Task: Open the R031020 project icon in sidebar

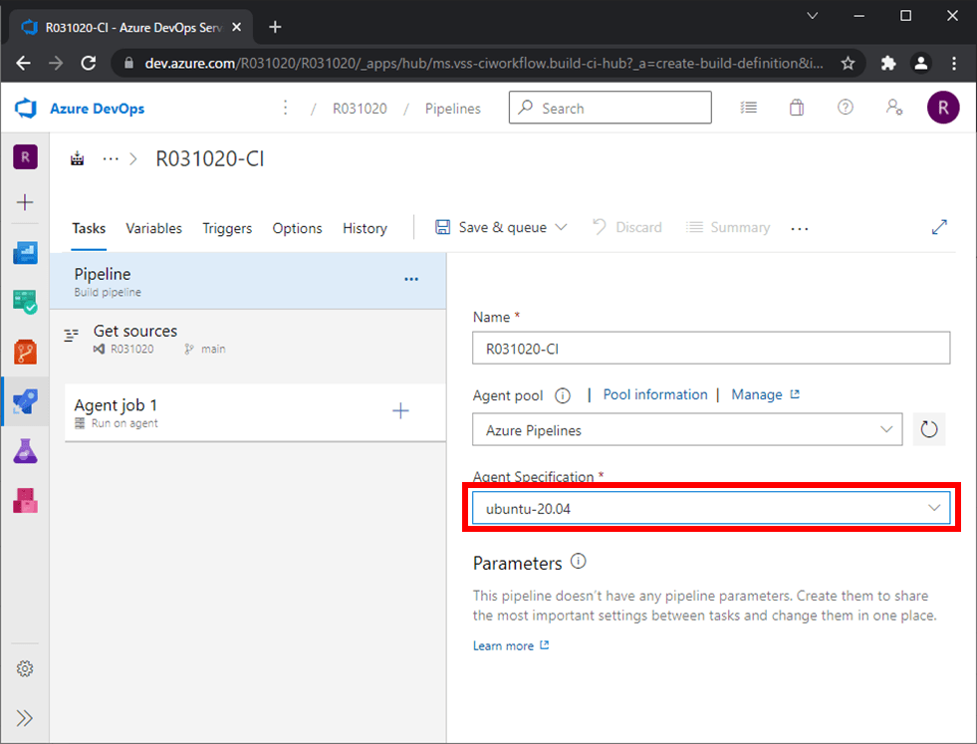Action: (26, 157)
